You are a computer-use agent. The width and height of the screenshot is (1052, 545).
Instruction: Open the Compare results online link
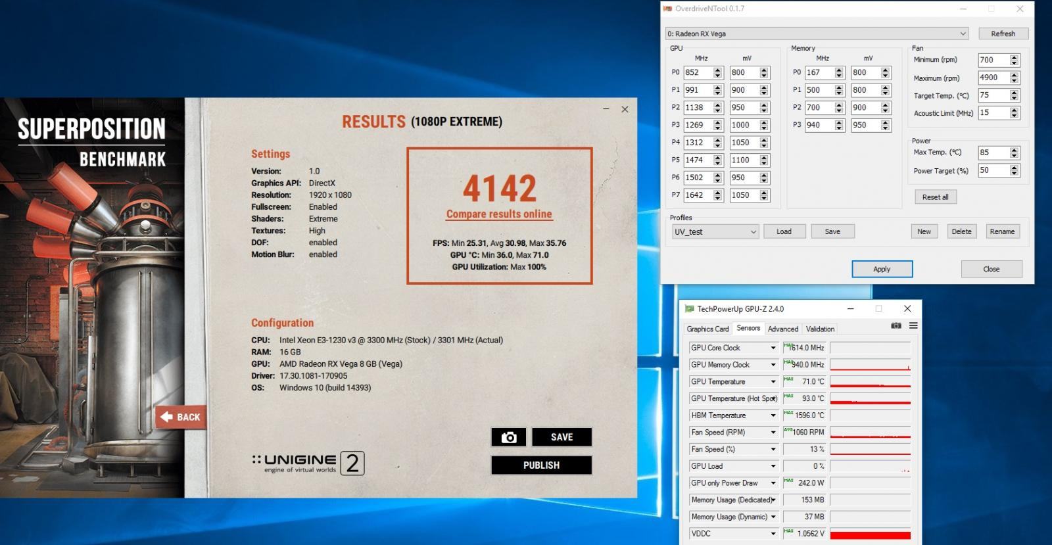click(x=499, y=214)
